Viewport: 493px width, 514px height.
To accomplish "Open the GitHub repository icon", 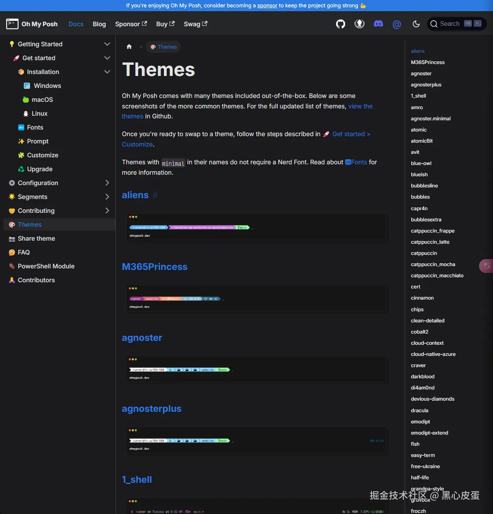I will click(x=340, y=24).
